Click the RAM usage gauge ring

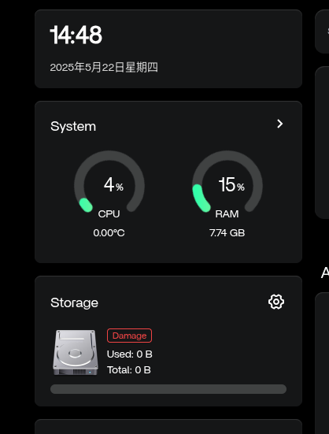[x=227, y=182]
